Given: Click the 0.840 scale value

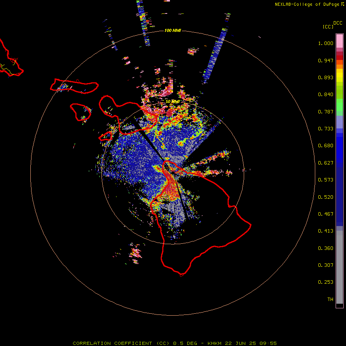Looking at the screenshot, I should click(326, 95).
